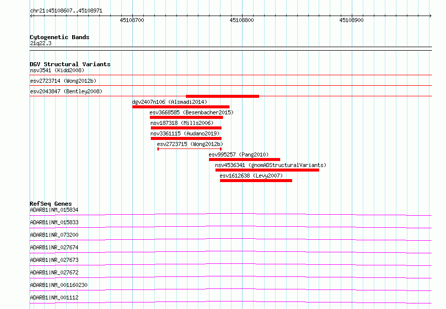Click the red bar under nsv3361115
The image size is (446, 309).
(186, 138)
